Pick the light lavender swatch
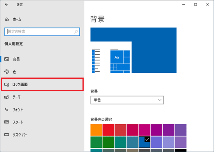This screenshot has height=152, width=214. tap(168, 142)
